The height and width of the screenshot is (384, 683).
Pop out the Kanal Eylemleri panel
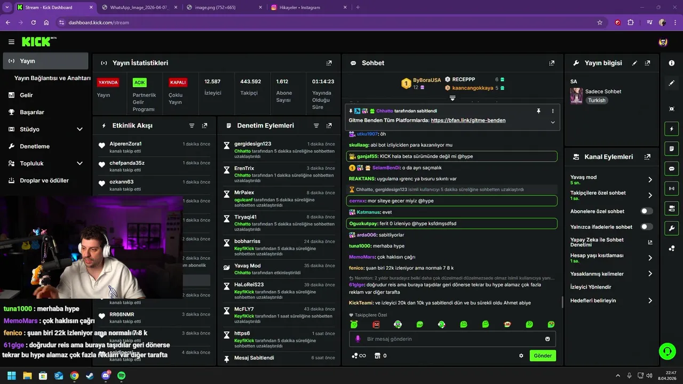pos(647,157)
